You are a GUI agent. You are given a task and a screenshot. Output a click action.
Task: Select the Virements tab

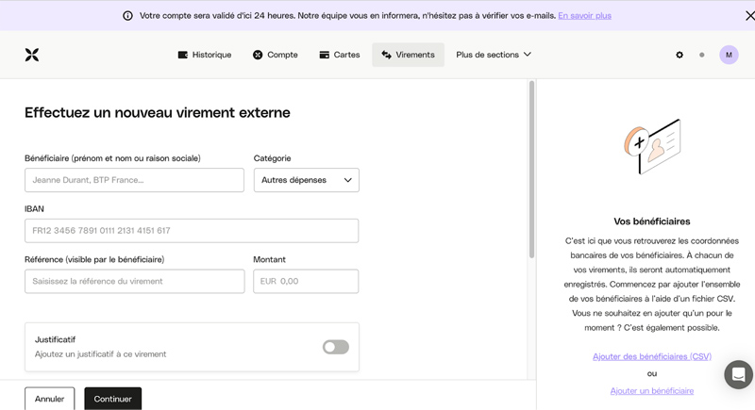click(x=408, y=55)
